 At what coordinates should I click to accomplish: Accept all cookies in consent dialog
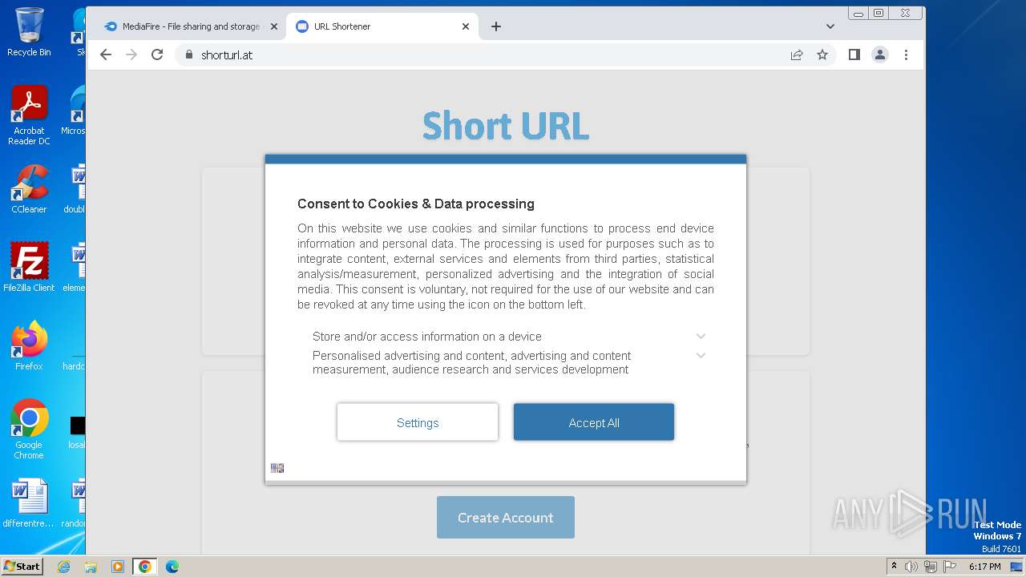tap(593, 422)
